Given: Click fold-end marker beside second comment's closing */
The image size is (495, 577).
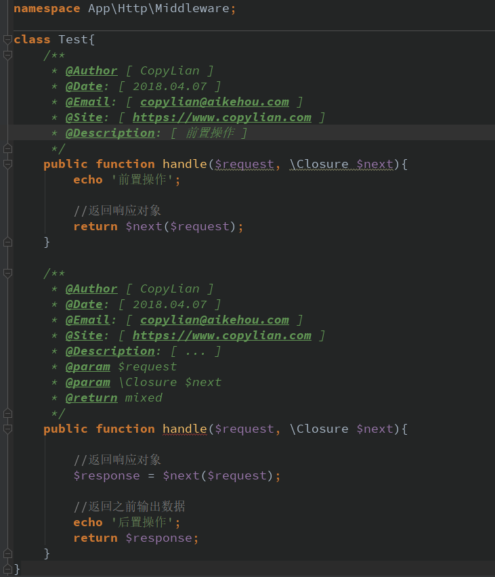Looking at the screenshot, I should tap(7, 413).
